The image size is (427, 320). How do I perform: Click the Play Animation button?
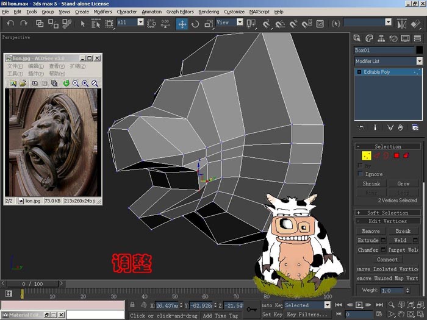(x=359, y=305)
